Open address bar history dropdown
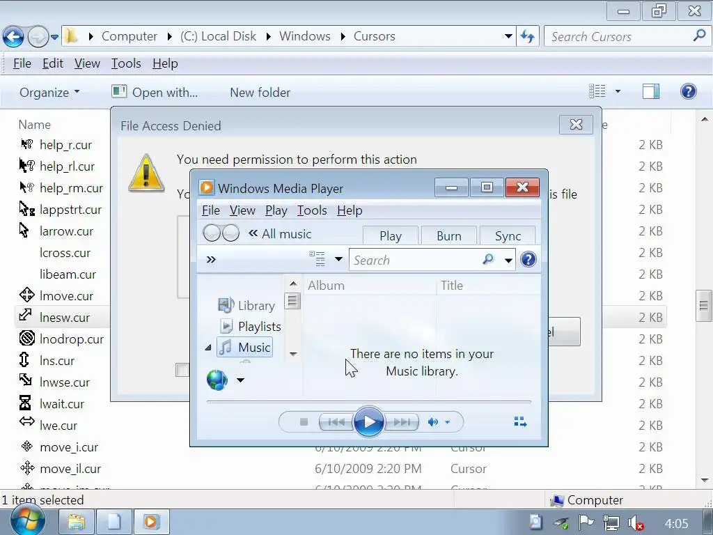Viewport: 713px width, 535px height. click(508, 36)
